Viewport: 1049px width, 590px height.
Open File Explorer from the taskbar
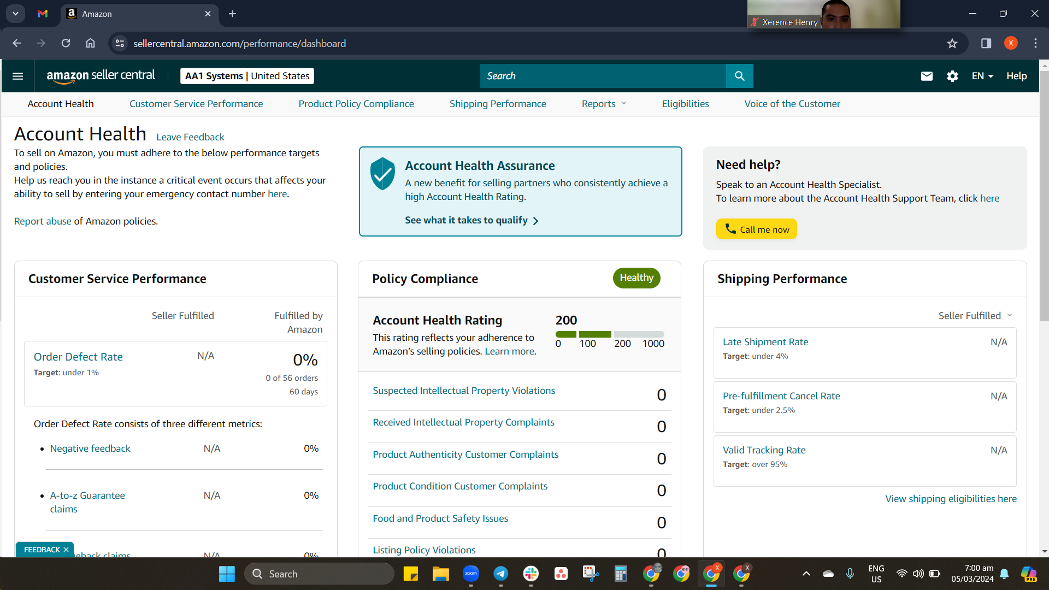tap(440, 574)
